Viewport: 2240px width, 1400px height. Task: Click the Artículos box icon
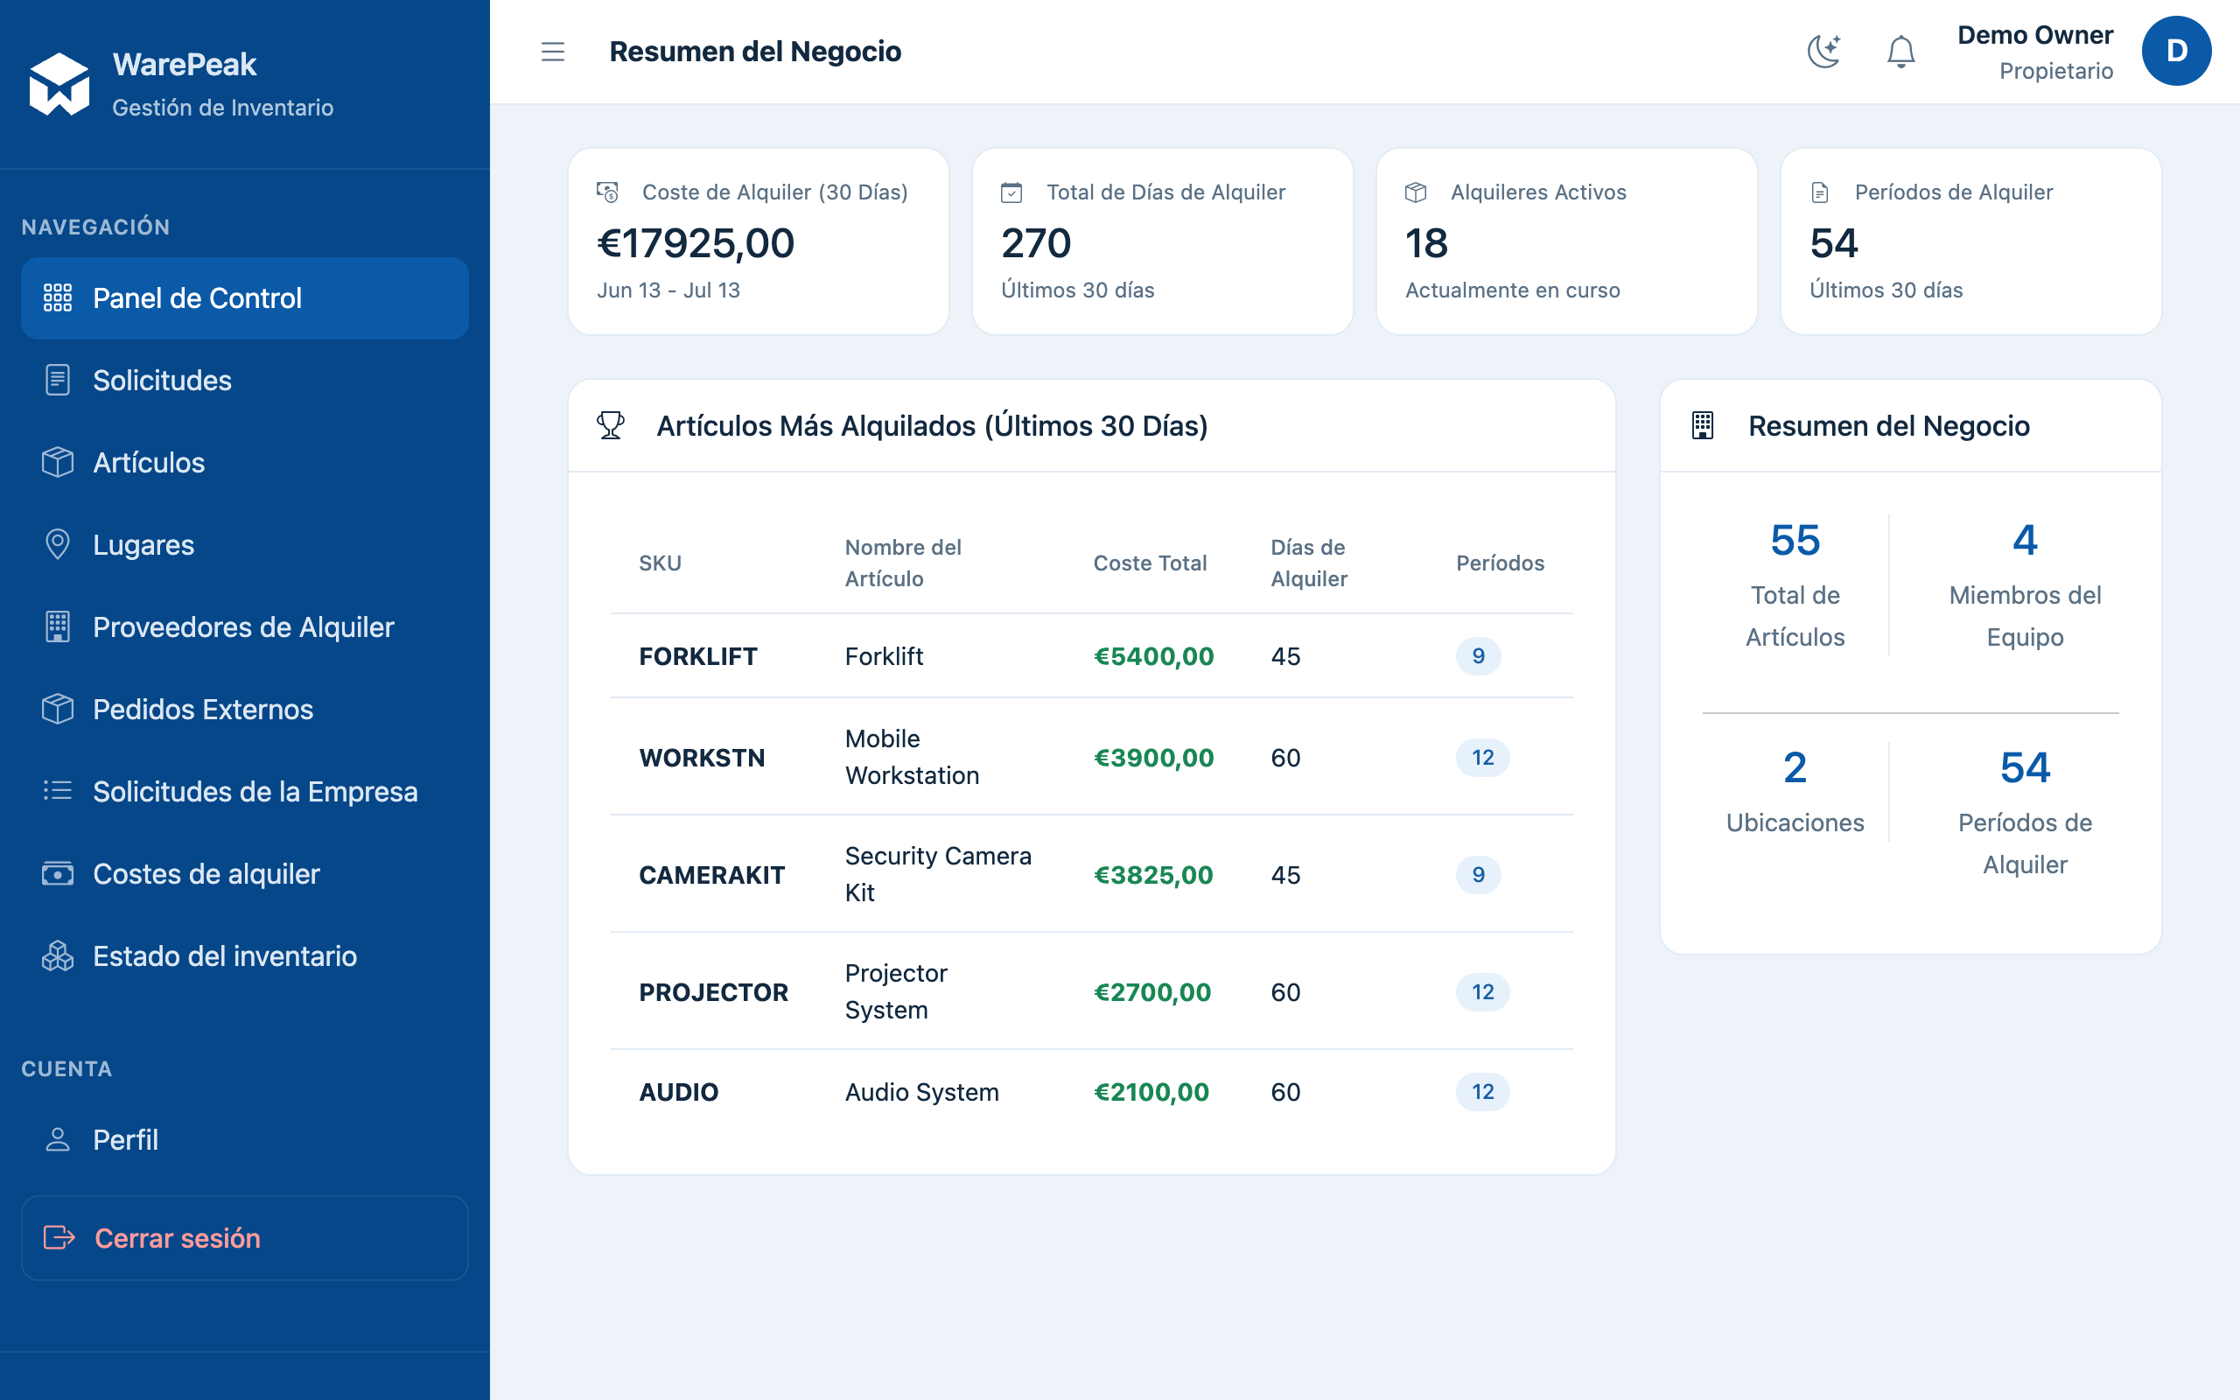(58, 463)
